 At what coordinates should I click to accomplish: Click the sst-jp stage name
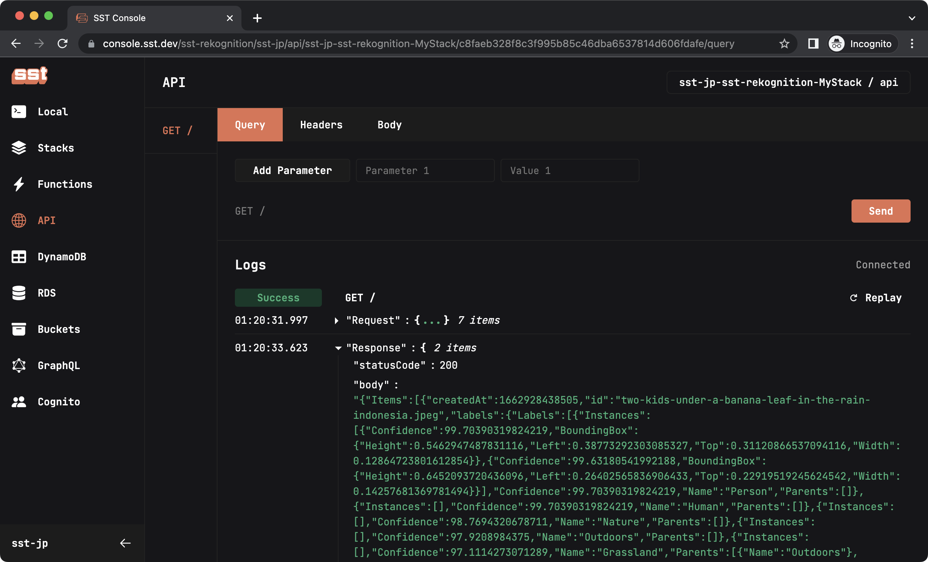[30, 543]
